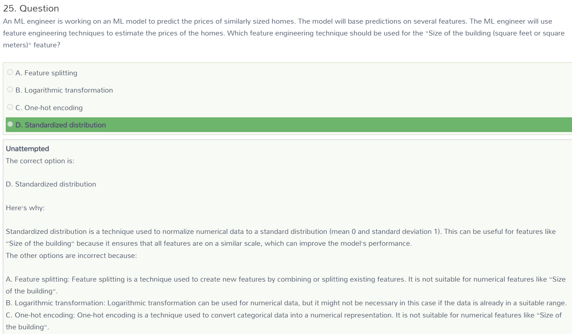This screenshot has width=572, height=334.
Task: Click the 'C. One-hot encoding' option label
Action: point(49,108)
